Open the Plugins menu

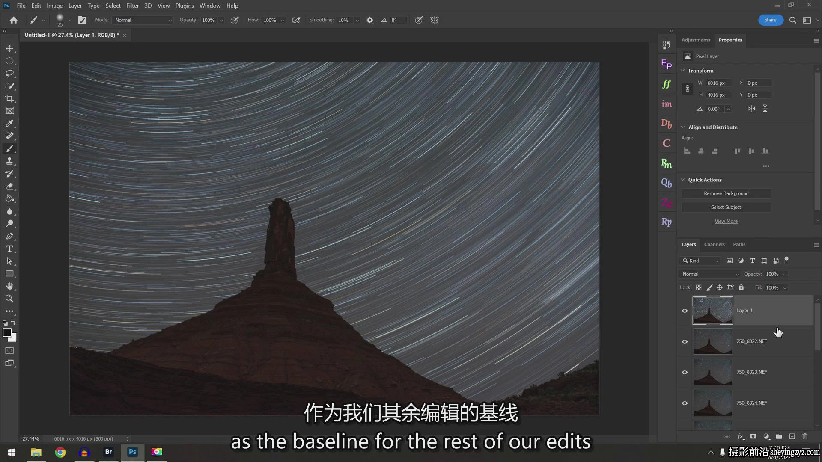(185, 6)
